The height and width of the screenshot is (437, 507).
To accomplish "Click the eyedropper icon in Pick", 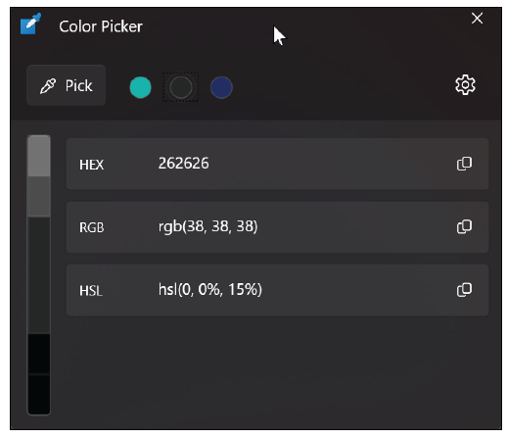I will pos(48,86).
